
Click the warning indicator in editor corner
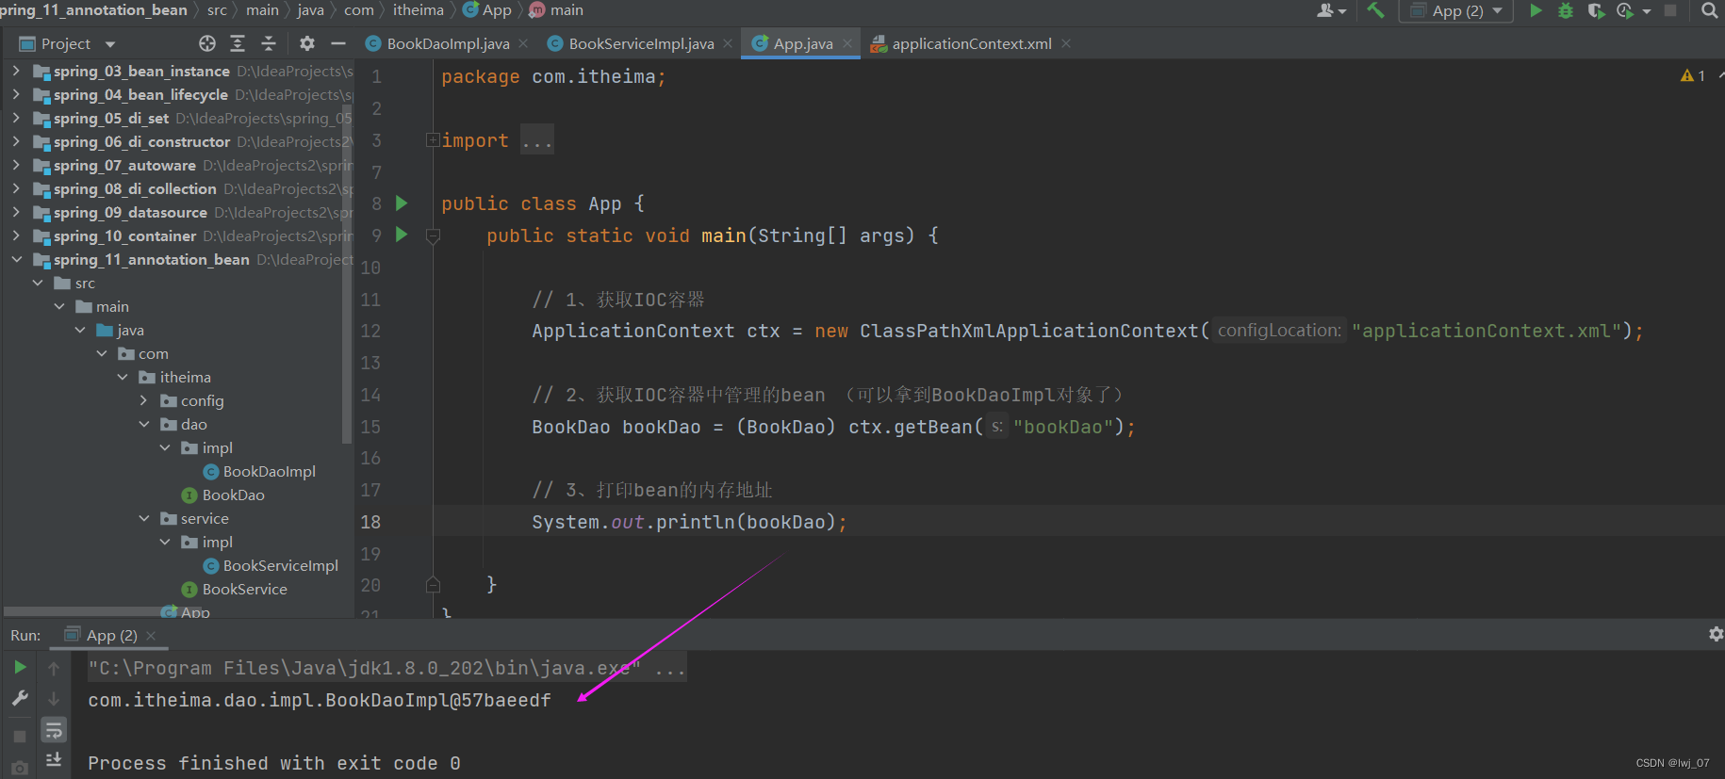(1692, 75)
